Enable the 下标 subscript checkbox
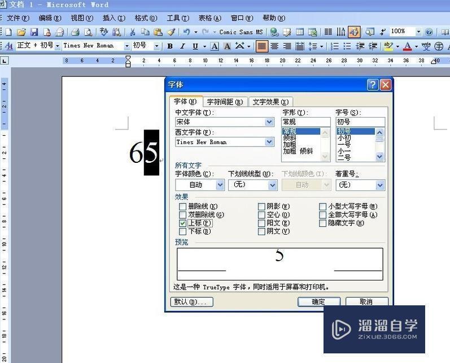The height and width of the screenshot is (363, 450). click(x=182, y=231)
